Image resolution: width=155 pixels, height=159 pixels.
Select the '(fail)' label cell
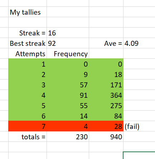[139, 126]
